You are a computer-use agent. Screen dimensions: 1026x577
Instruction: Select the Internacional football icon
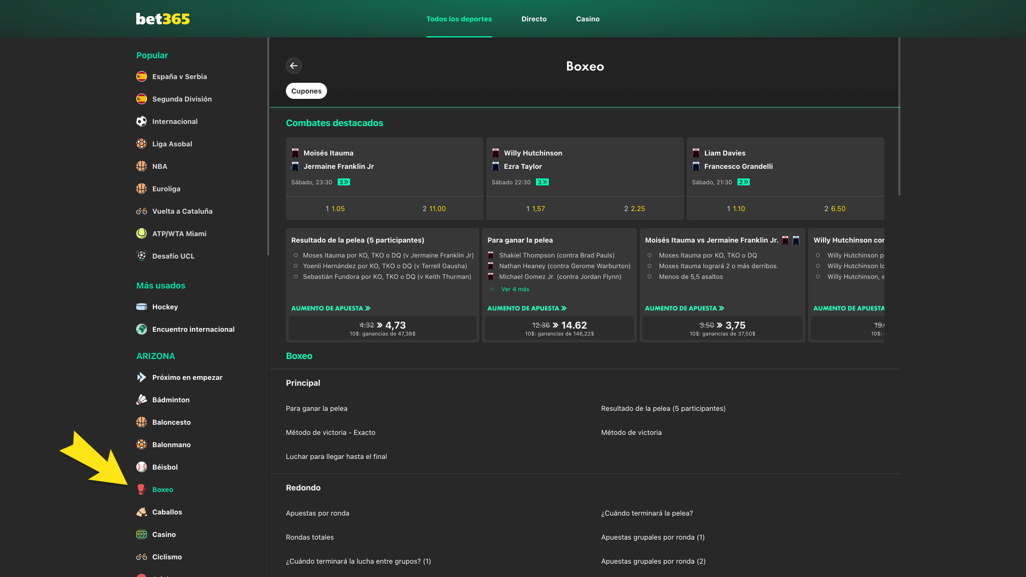point(142,121)
